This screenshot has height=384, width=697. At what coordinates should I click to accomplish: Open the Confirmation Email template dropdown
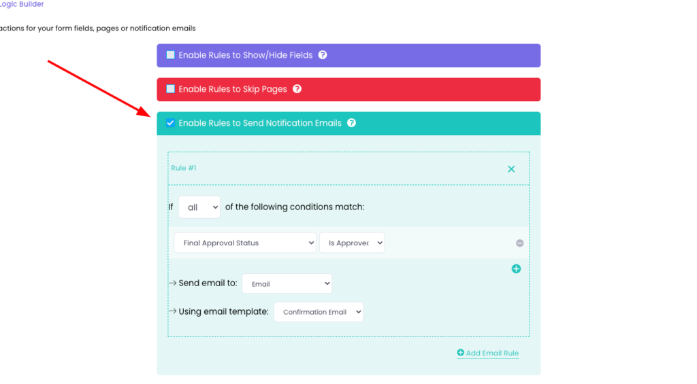pyautogui.click(x=319, y=312)
